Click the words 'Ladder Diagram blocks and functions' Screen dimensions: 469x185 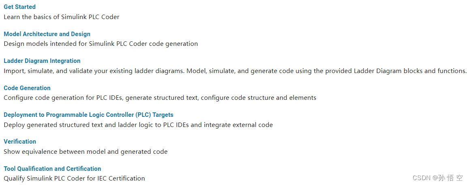(x=410, y=71)
